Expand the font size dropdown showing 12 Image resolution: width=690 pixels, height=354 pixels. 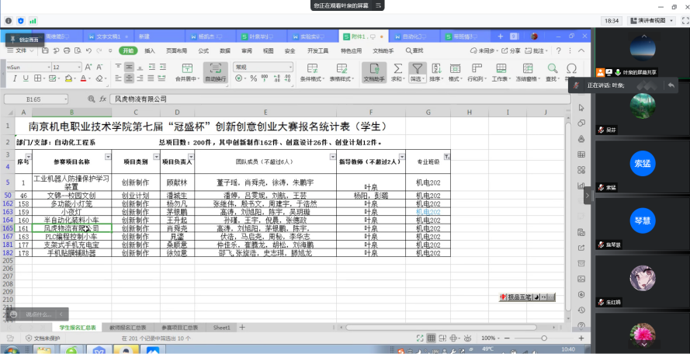pos(78,68)
